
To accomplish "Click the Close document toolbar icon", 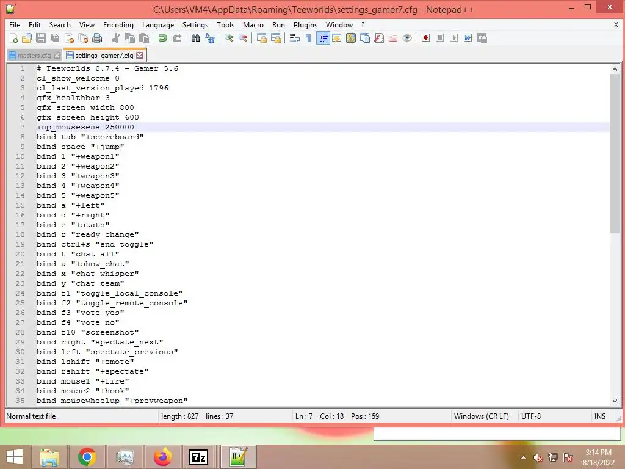I will click(x=69, y=38).
